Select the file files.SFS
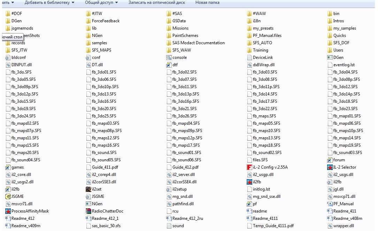The width and height of the screenshot is (378, 231). click(257, 160)
